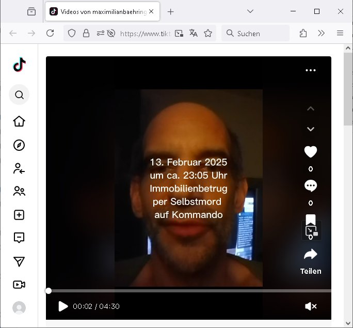Open the list all tabs dropdown

tap(250, 11)
